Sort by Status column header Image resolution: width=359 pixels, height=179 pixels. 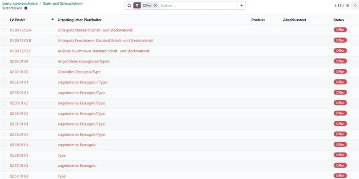(x=339, y=20)
